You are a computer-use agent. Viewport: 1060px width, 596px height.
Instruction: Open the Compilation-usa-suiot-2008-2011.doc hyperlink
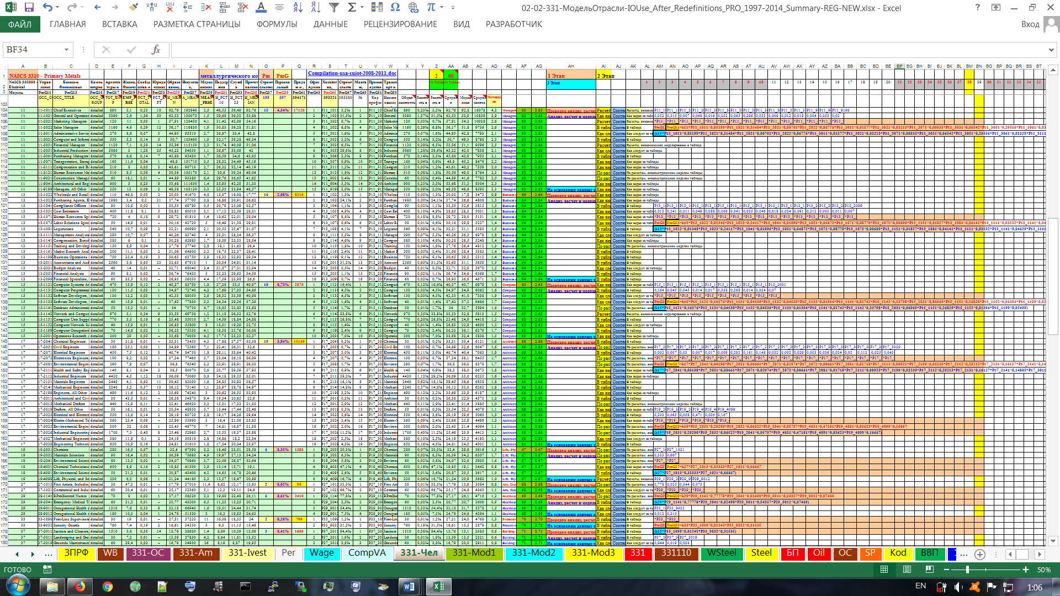(x=352, y=73)
